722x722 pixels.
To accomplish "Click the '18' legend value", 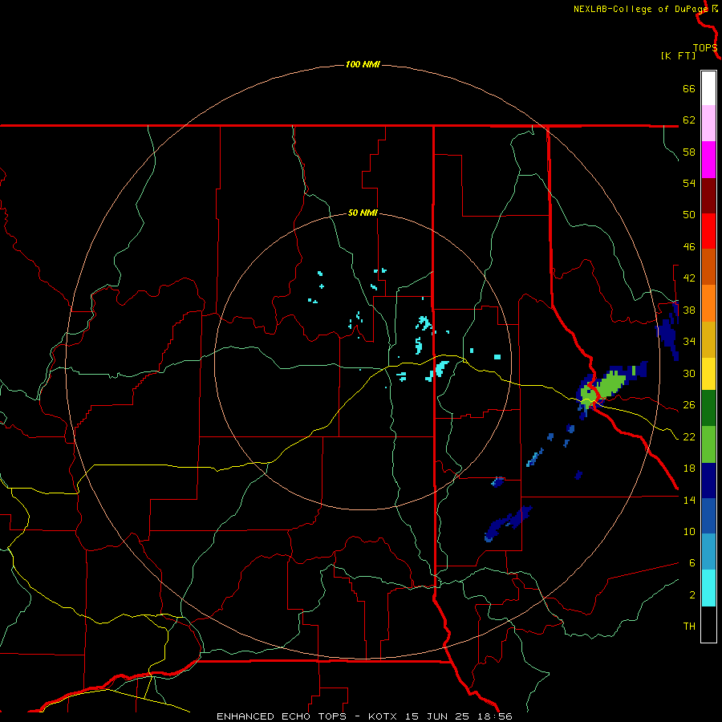I will click(689, 468).
